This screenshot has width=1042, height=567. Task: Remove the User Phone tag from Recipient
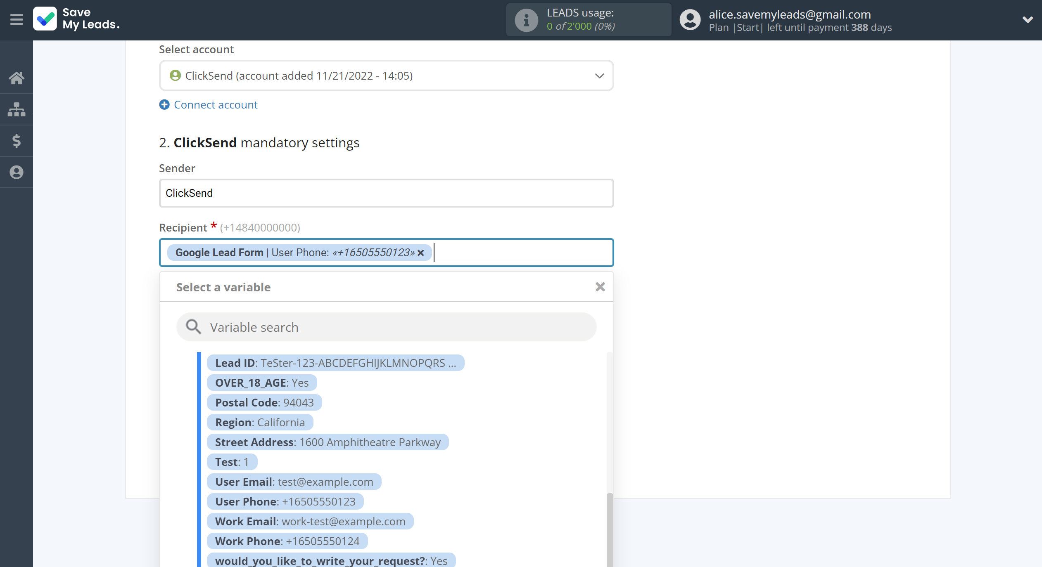point(421,253)
